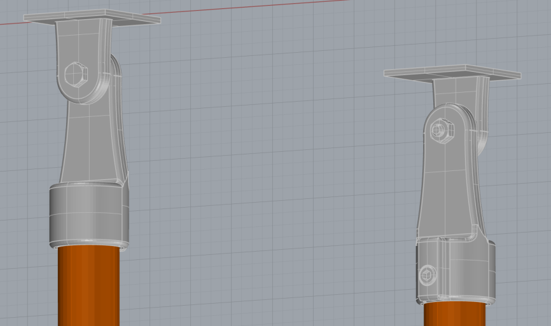Click the hex bolt head on left bracket

pos(76,74)
